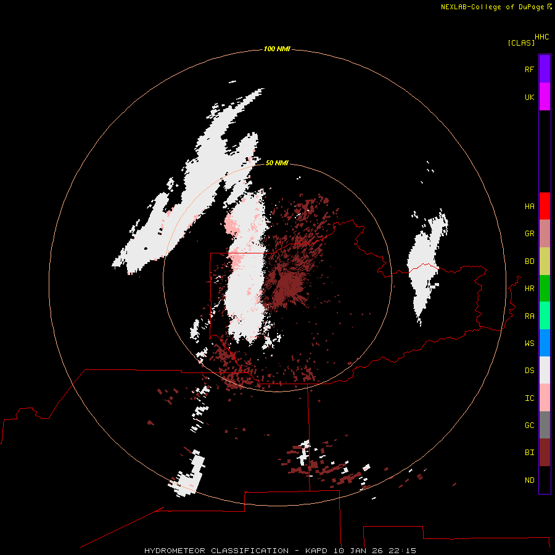This screenshot has height=555, width=555.
Task: Click the HA red legend swatch
Action: (545, 206)
